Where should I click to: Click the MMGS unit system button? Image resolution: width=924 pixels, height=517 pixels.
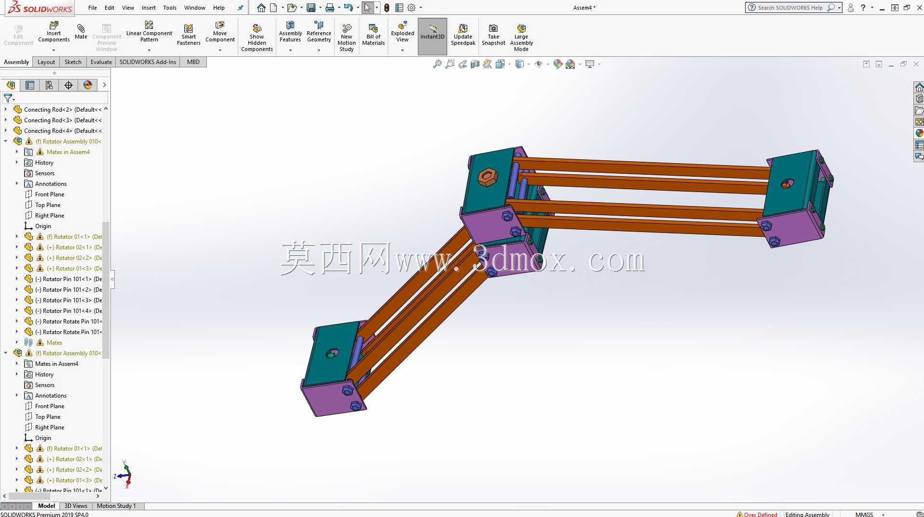coord(864,514)
